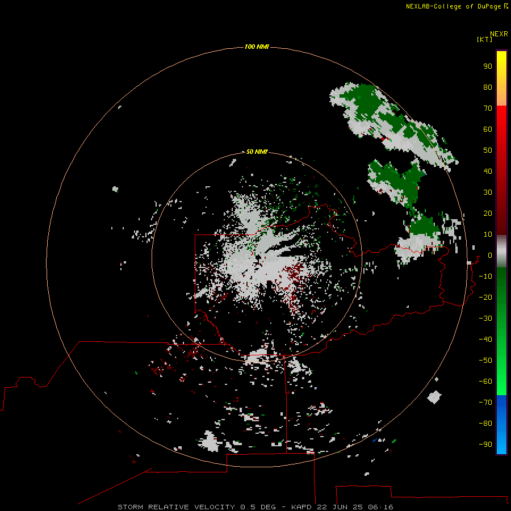
Task: Click the 10 value on the velocity scale
Action: tap(488, 234)
